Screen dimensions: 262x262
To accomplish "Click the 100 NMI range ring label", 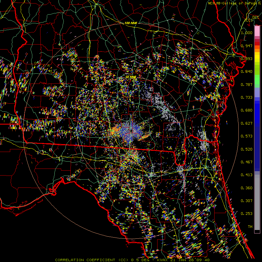I will [x=131, y=23].
